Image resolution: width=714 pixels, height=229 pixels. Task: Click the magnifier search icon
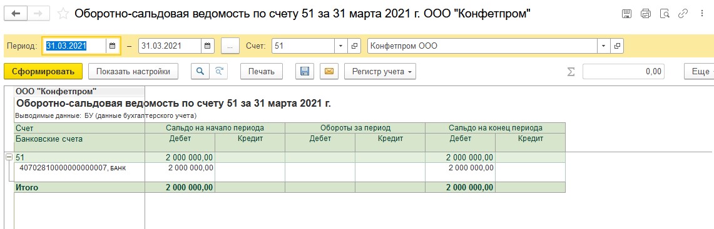pos(200,71)
